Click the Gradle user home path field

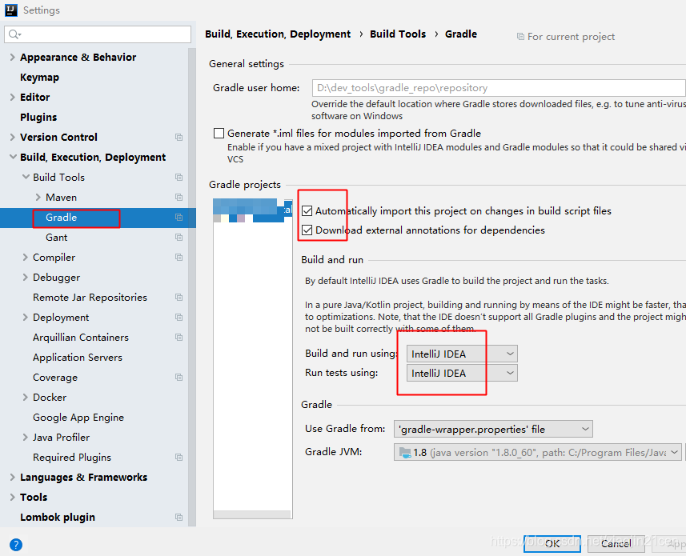499,88
